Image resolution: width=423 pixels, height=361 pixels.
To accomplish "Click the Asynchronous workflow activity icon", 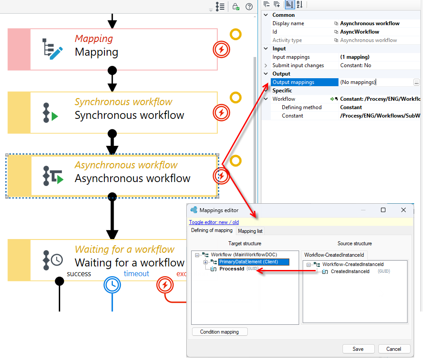I will point(53,176).
